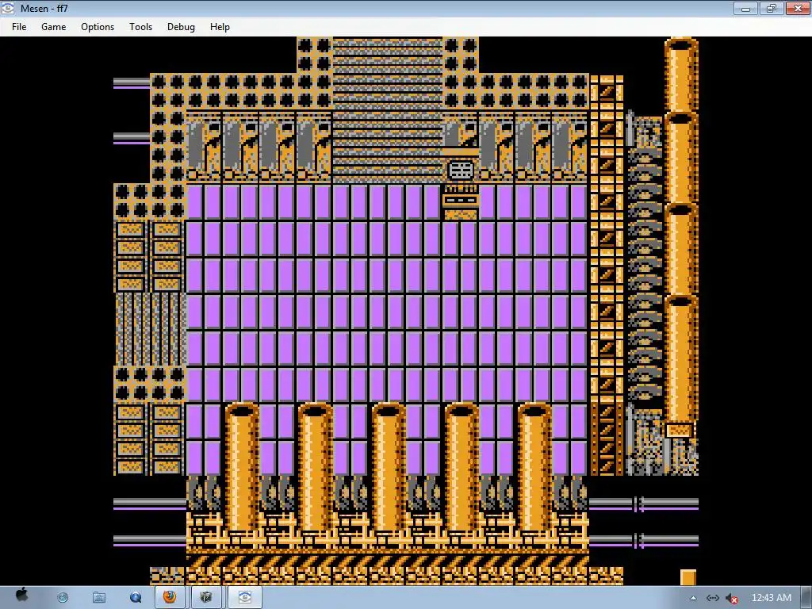The image size is (812, 609).
Task: Open the Game menu
Action: (x=53, y=27)
